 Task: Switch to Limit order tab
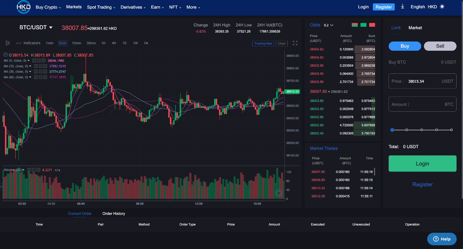[396, 28]
